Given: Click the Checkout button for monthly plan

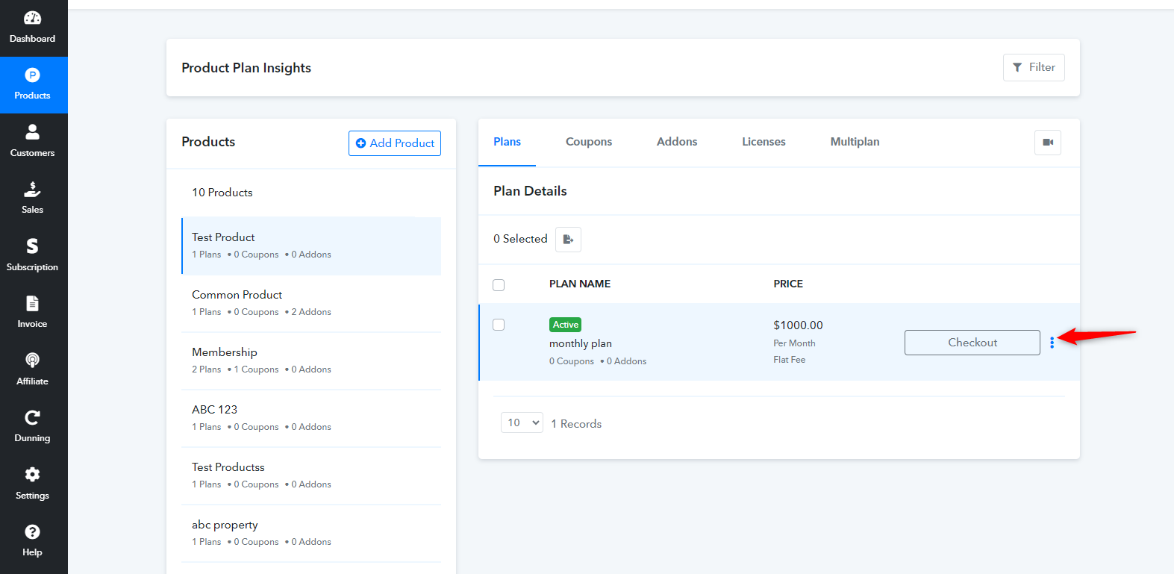Looking at the screenshot, I should [x=972, y=343].
